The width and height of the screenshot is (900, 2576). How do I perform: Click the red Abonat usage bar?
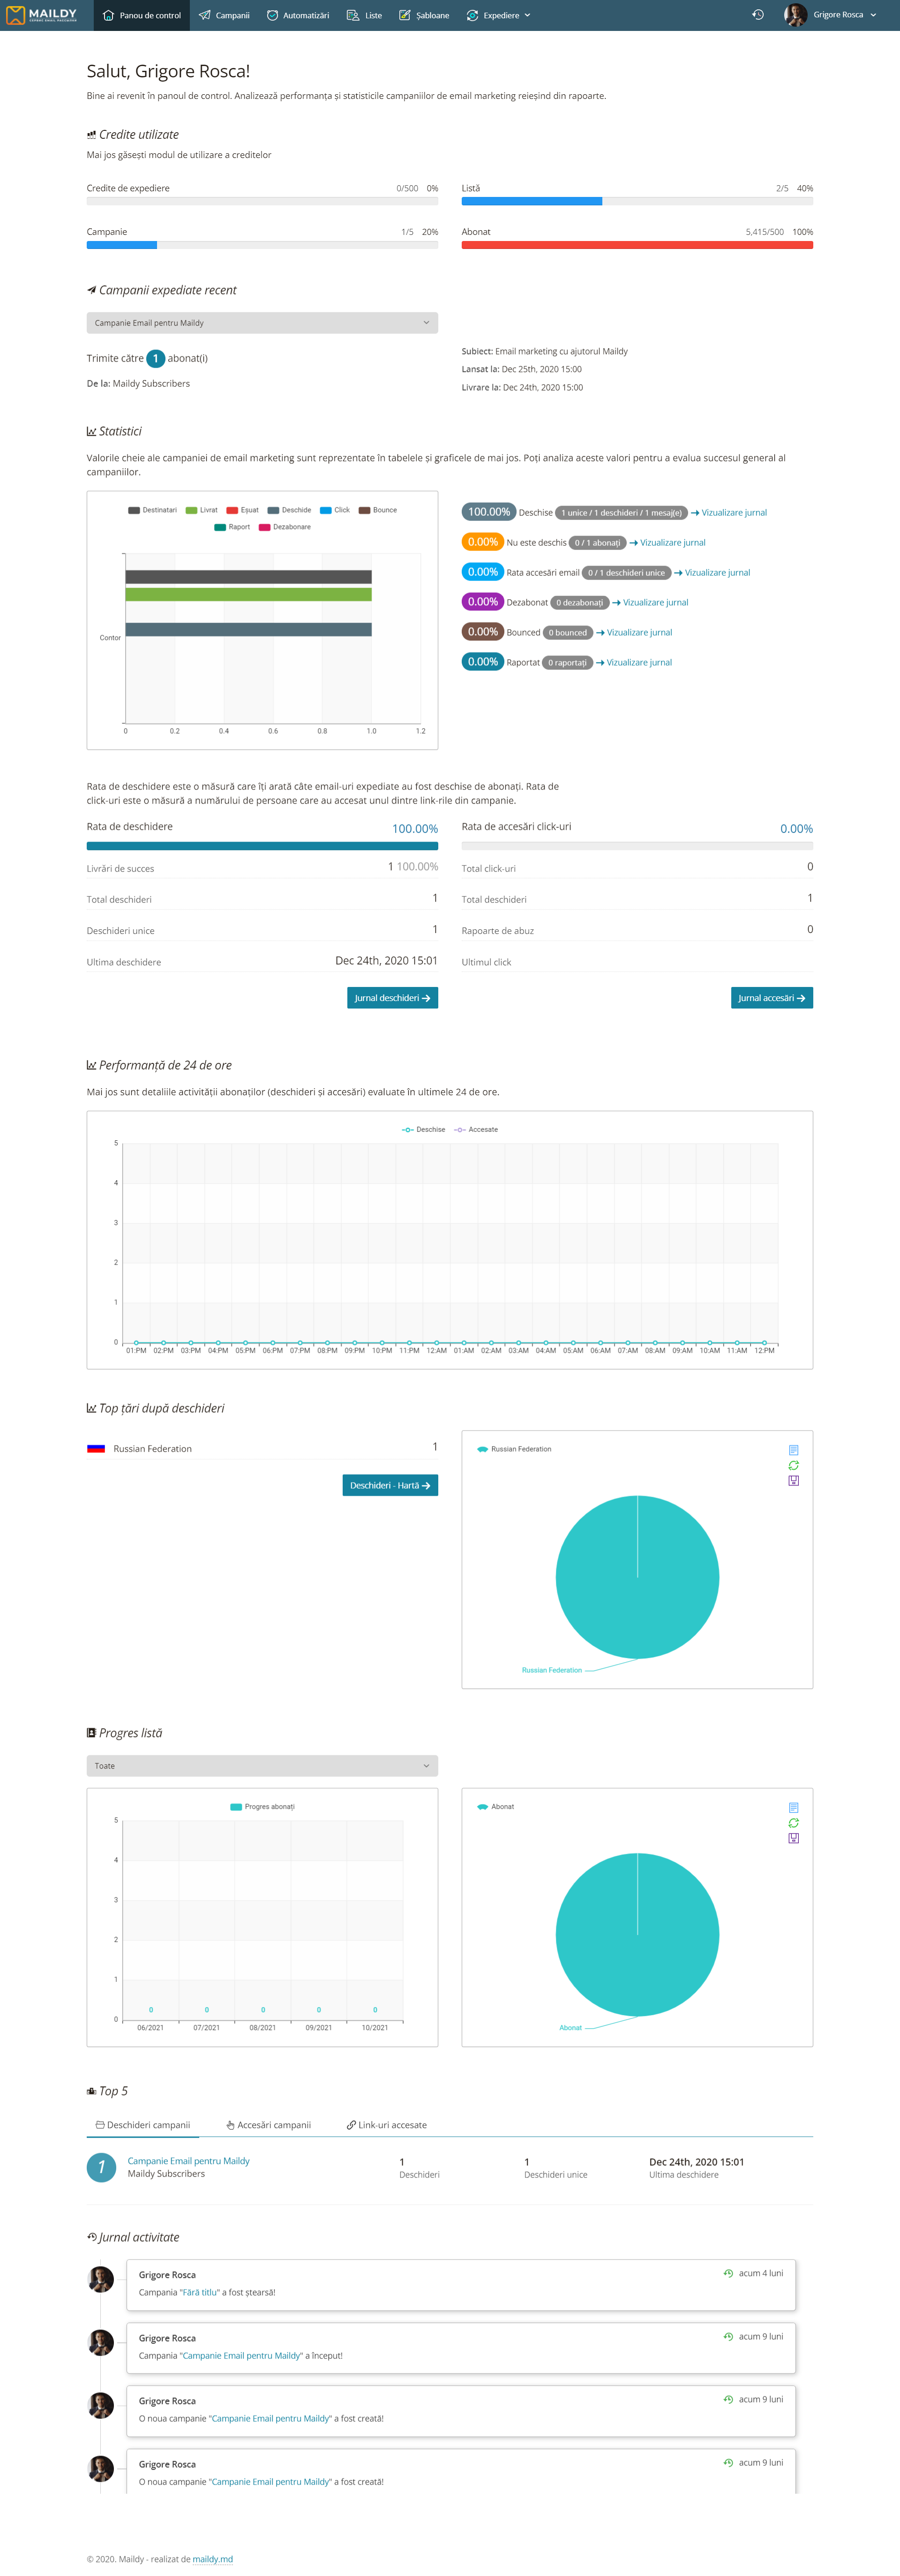(637, 245)
